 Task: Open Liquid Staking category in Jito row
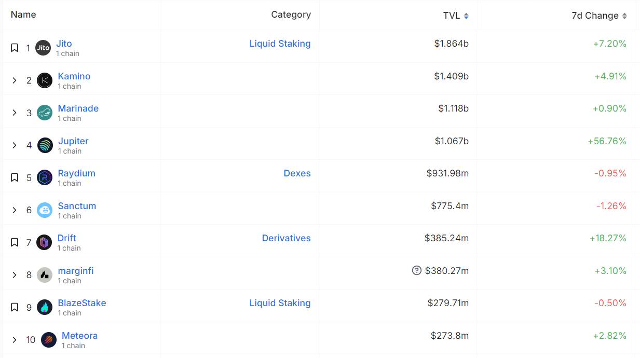point(280,44)
